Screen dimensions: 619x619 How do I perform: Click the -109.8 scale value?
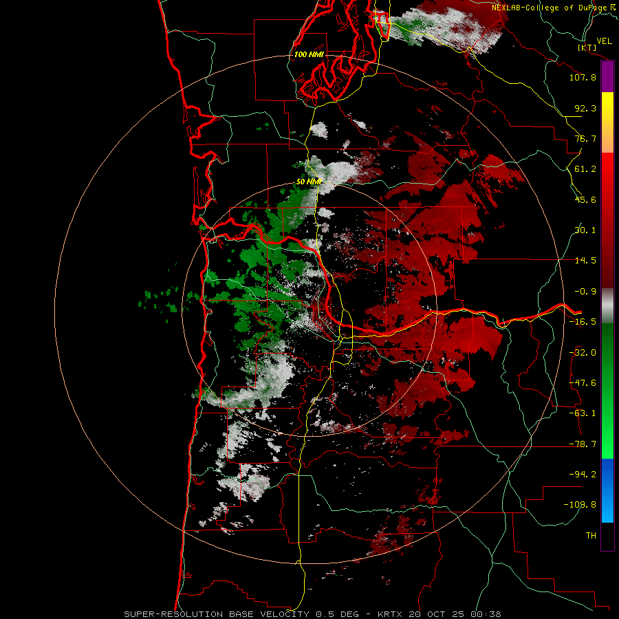click(580, 505)
